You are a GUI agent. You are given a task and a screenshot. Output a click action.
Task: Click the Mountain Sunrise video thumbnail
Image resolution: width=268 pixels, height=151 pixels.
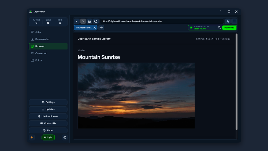[136, 96]
